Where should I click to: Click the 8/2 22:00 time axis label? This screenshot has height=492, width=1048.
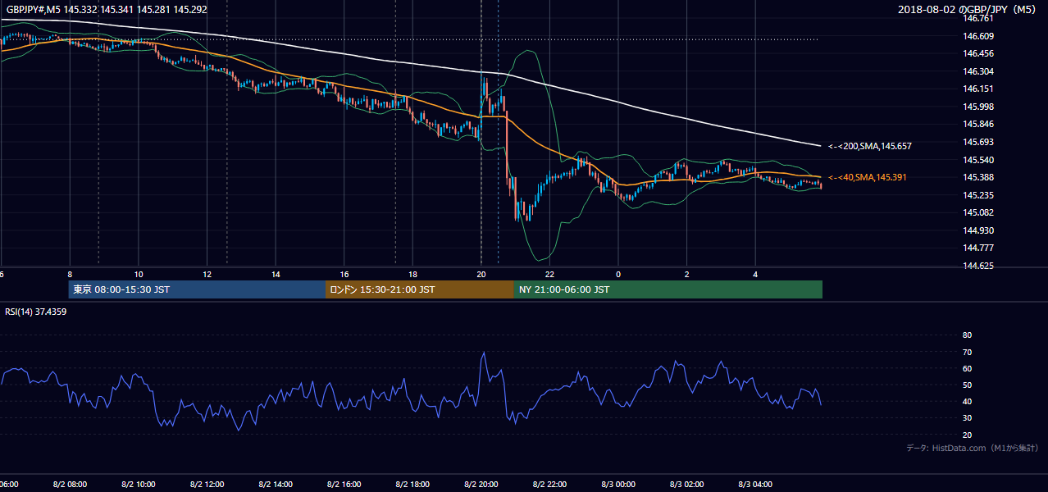pos(549,485)
